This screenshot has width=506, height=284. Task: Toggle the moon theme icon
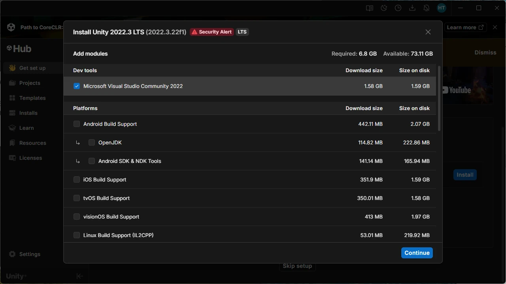[x=384, y=8]
